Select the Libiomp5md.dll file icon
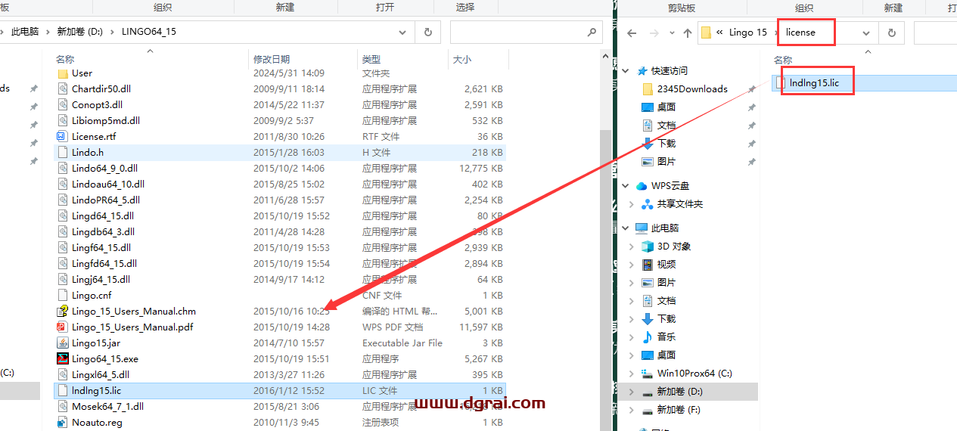Image resolution: width=957 pixels, height=431 pixels. tap(63, 120)
